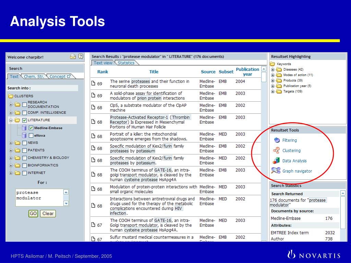Sort results by Publication year header
Screen dimensions: 351x263
247,72
